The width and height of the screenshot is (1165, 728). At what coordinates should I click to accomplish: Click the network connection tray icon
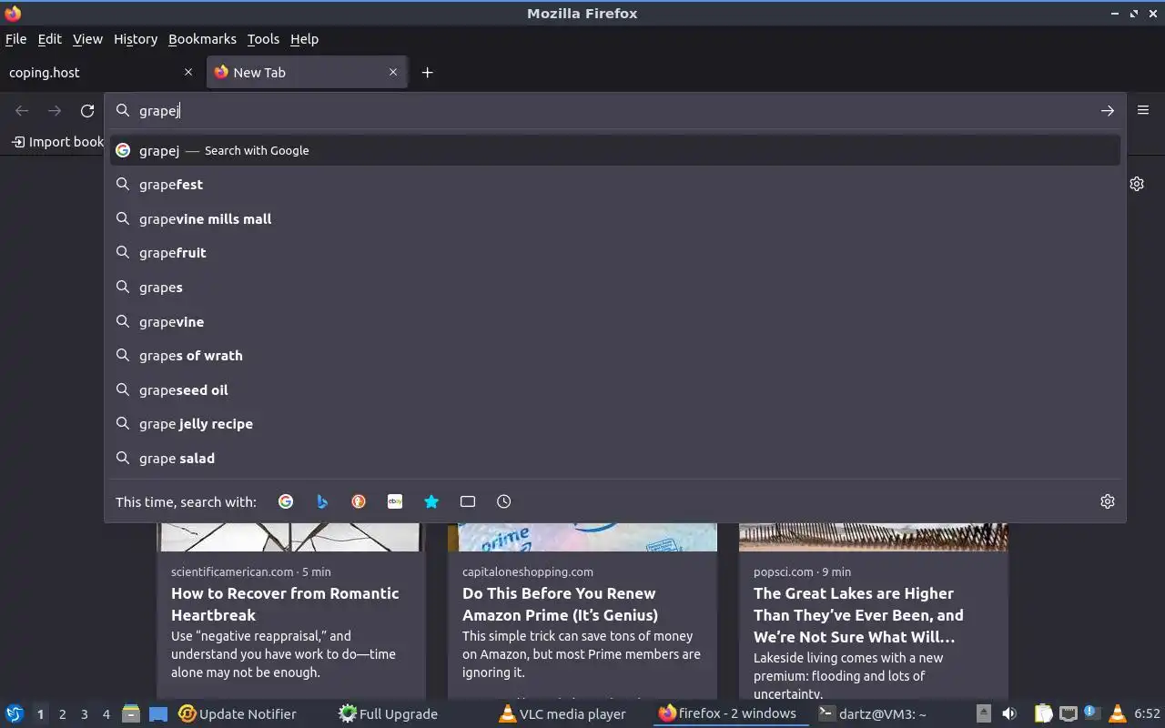click(x=1069, y=714)
